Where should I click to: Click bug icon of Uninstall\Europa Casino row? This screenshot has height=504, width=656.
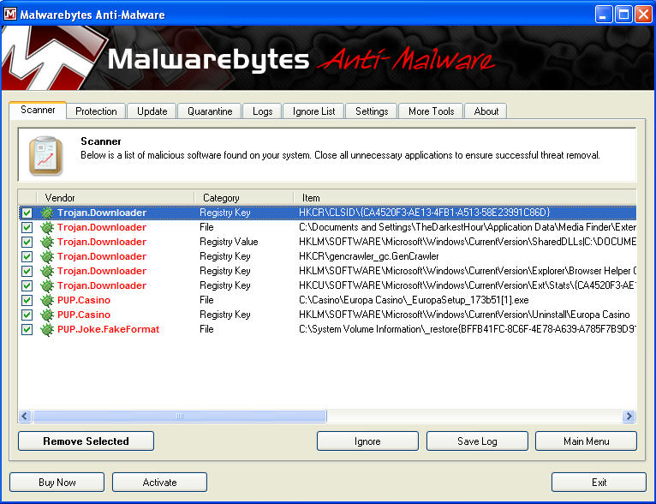tap(47, 315)
